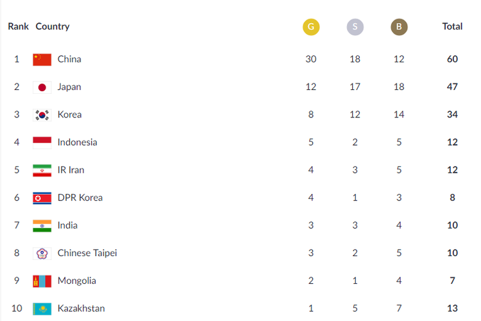Click the gold medal G badge
Viewport: 481px width, 321px height.
(311, 27)
